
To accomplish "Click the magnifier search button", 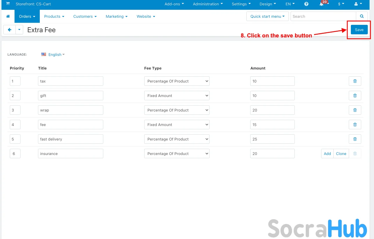I will point(362,17).
